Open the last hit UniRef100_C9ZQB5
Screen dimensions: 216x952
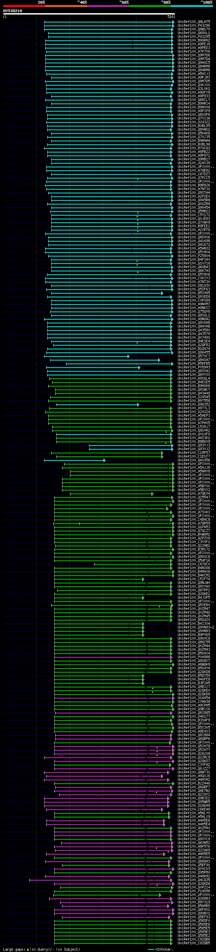point(194,943)
